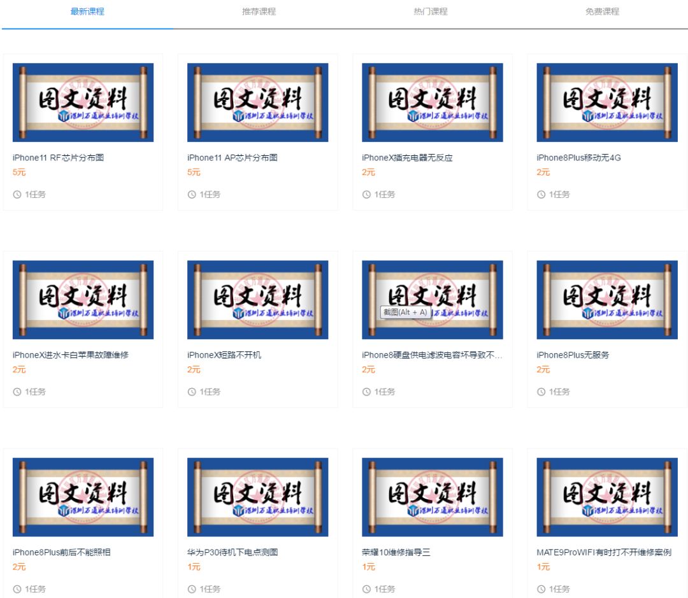This screenshot has height=598, width=688.
Task: Click the clock icon under 华为P30待机下电点测图
Action: point(192,589)
